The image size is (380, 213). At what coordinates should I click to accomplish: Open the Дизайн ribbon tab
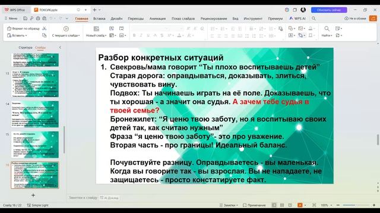click(x=116, y=18)
